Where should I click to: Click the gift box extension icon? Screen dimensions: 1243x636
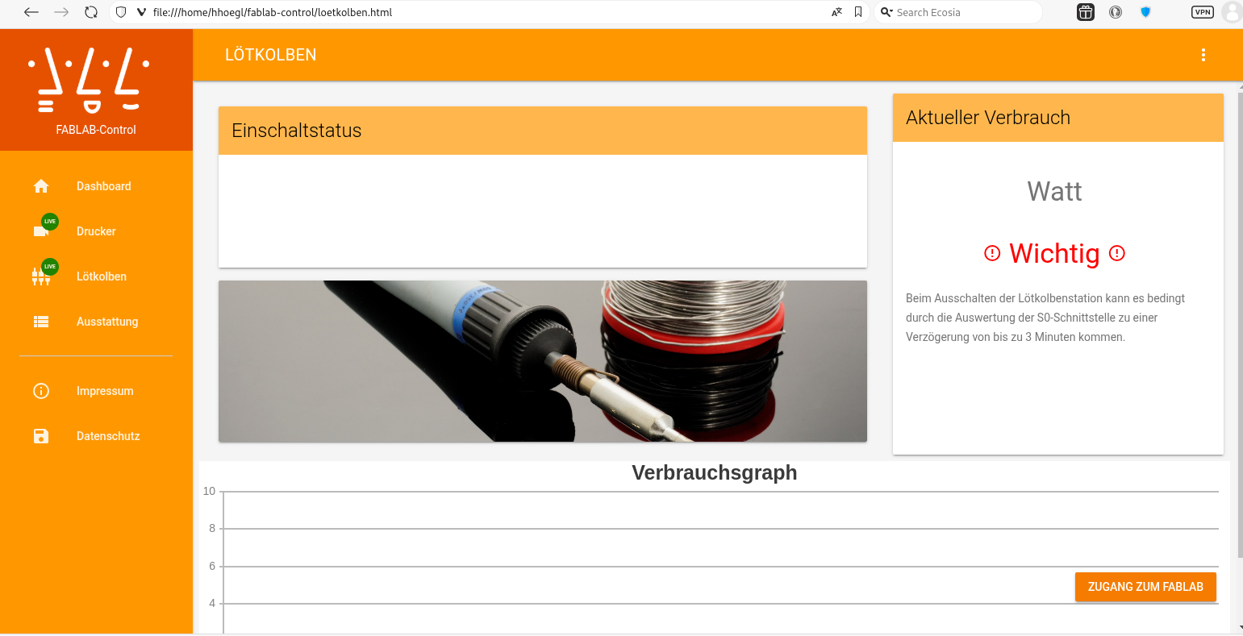tap(1086, 12)
